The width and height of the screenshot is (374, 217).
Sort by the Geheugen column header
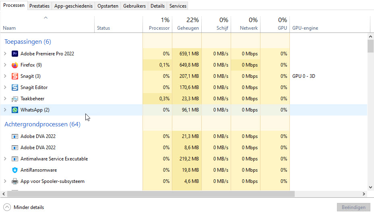(x=187, y=24)
